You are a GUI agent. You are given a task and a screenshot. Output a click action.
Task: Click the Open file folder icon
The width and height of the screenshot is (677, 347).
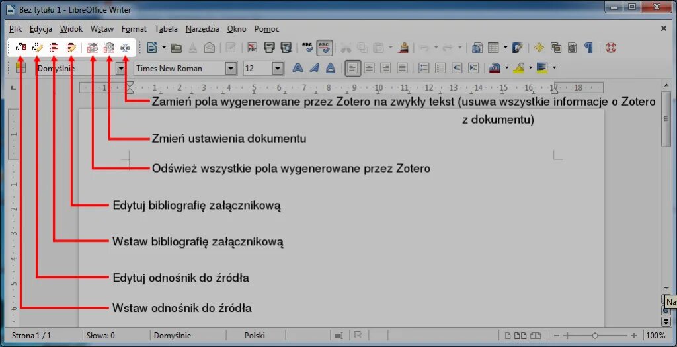(176, 48)
